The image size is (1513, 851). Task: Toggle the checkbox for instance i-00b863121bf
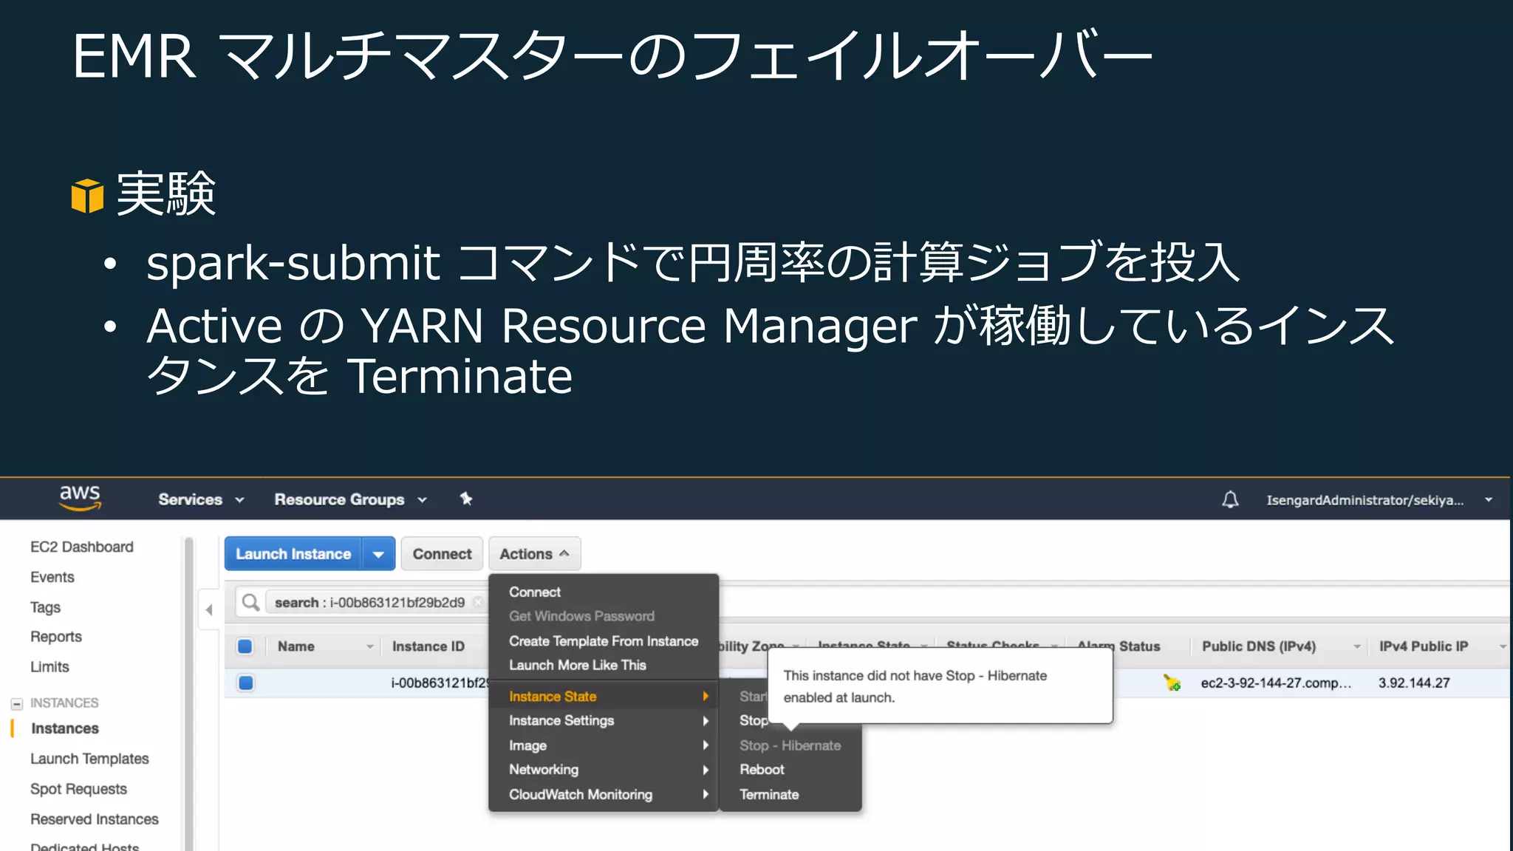pyautogui.click(x=246, y=683)
